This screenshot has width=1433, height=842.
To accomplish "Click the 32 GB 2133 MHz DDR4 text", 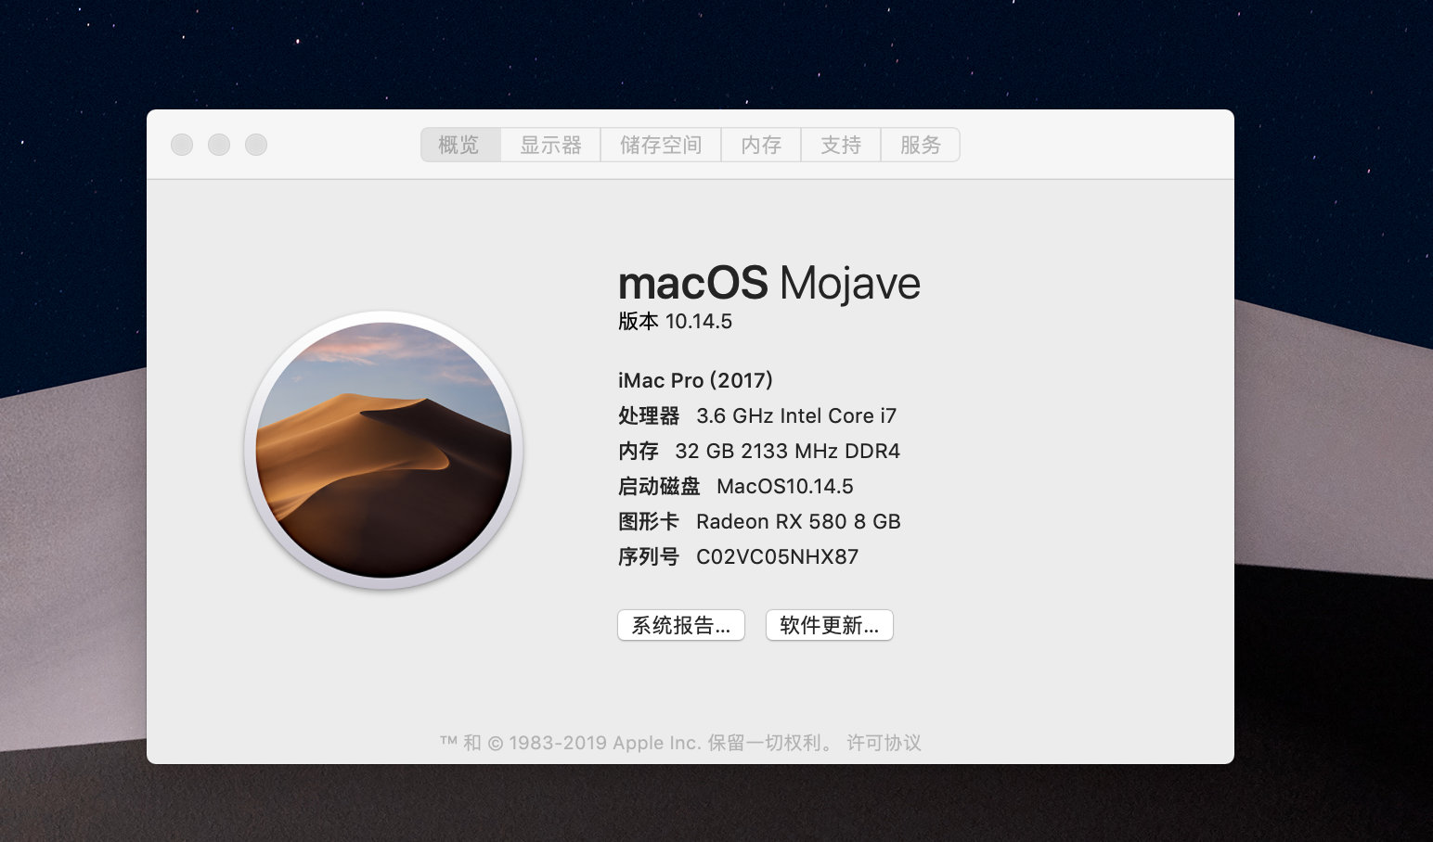I will (x=787, y=452).
